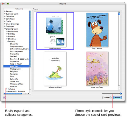Select the Keep in Touch category
The width and height of the screenshot is (129, 118).
click(16, 64)
